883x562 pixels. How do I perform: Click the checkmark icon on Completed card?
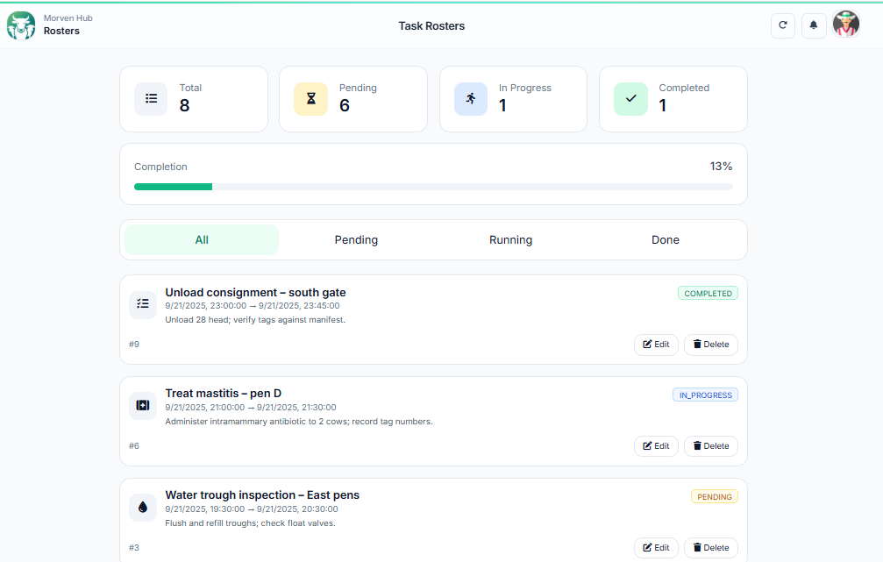point(630,98)
